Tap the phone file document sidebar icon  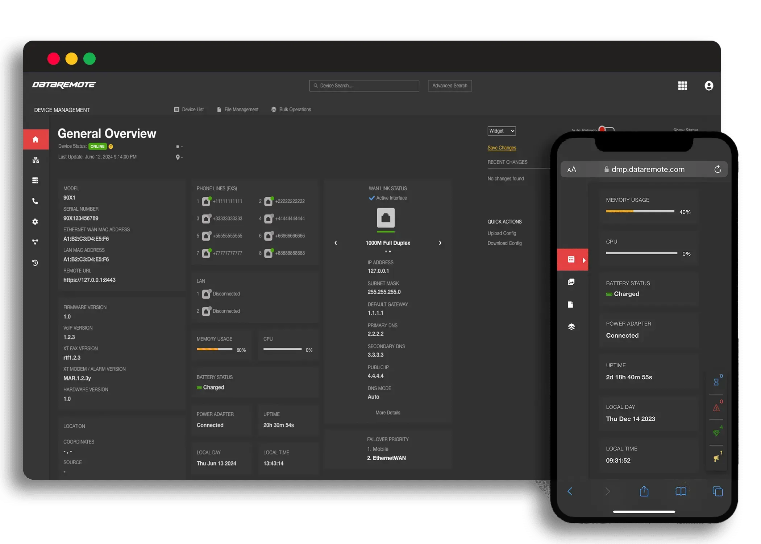click(x=570, y=304)
